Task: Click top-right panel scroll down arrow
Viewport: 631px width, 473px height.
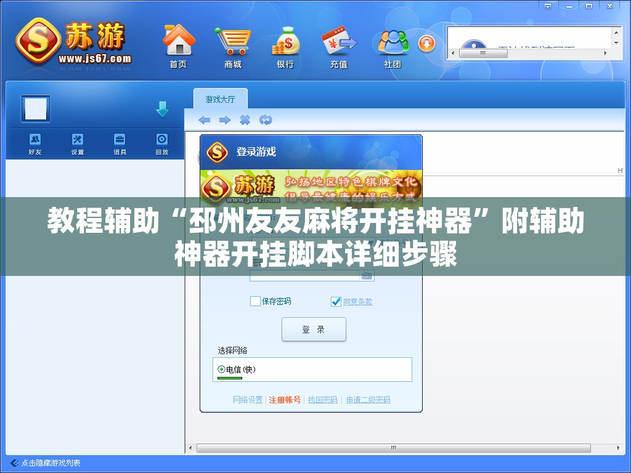Action: 616,42
